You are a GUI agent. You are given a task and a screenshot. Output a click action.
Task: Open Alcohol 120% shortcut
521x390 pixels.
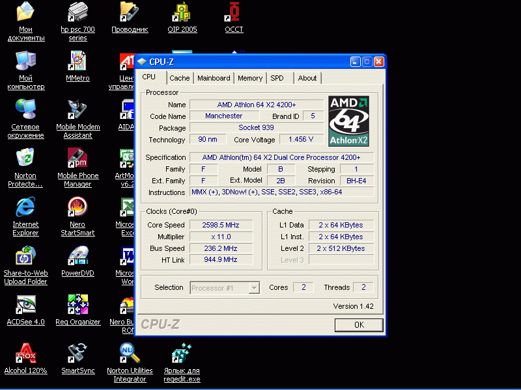25,353
